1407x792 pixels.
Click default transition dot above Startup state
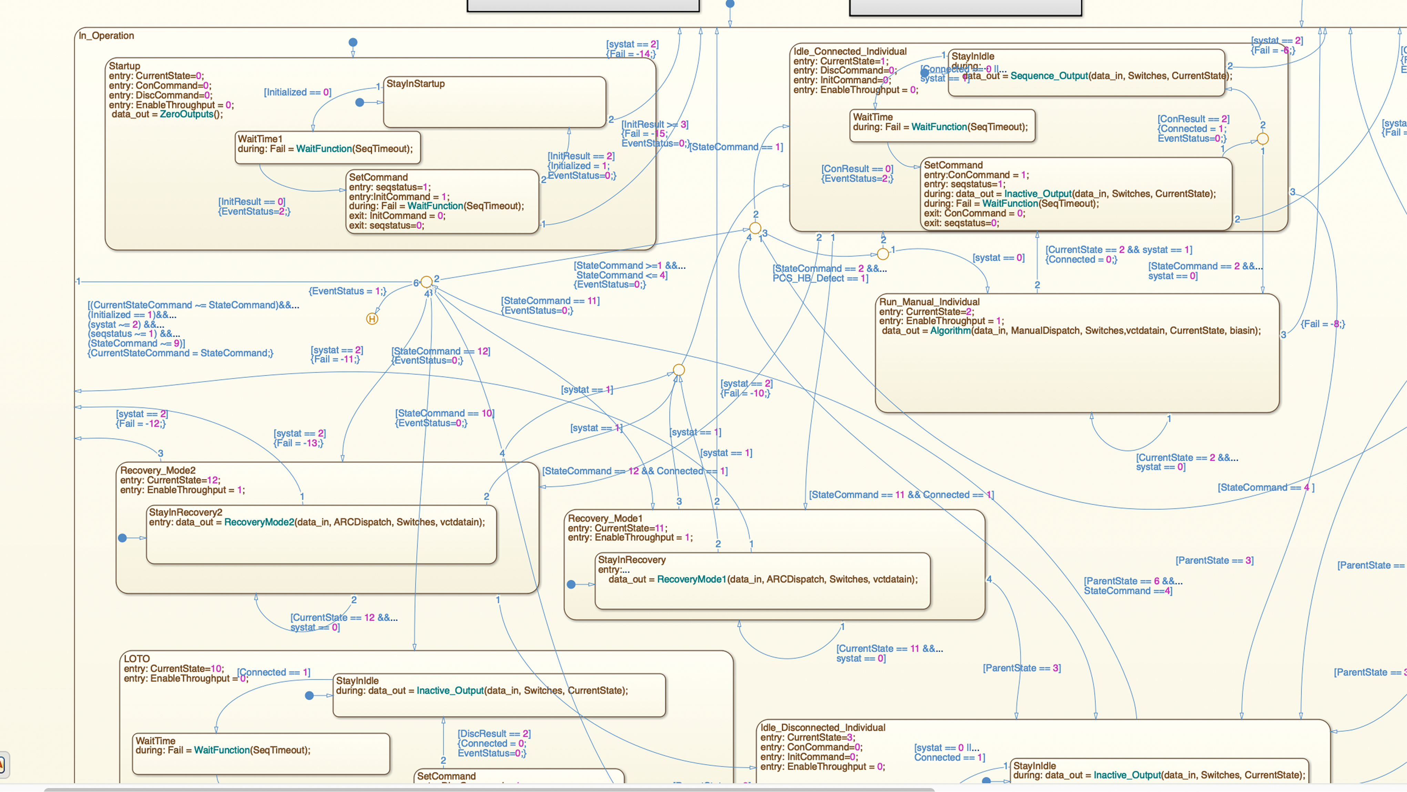coord(353,42)
